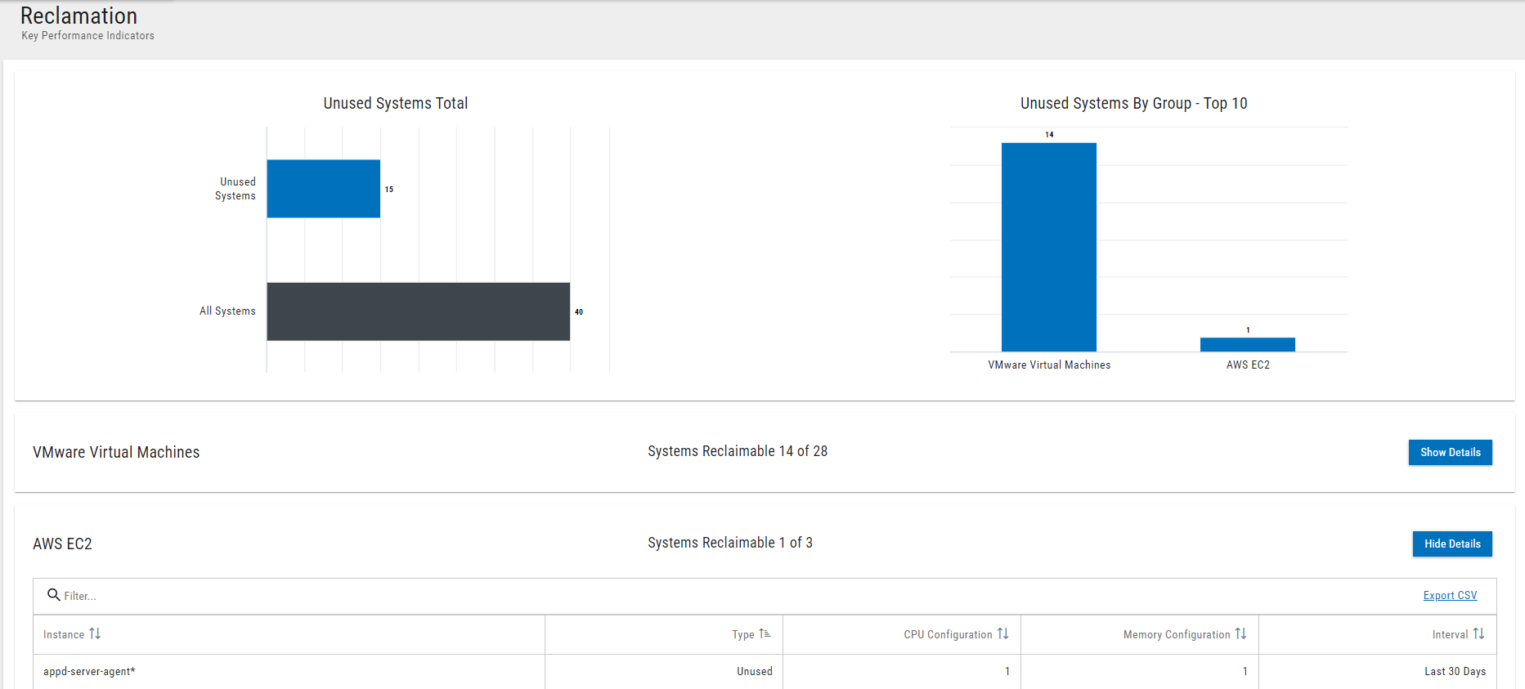Screen dimensions: 1525x689
Task: Click the Memory Configuration column header text
Action: point(1177,635)
